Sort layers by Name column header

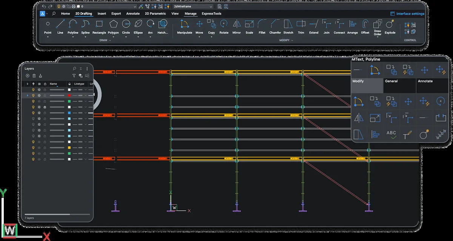click(x=57, y=84)
